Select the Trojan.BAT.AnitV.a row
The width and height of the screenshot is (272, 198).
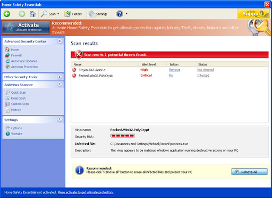[x=169, y=70]
